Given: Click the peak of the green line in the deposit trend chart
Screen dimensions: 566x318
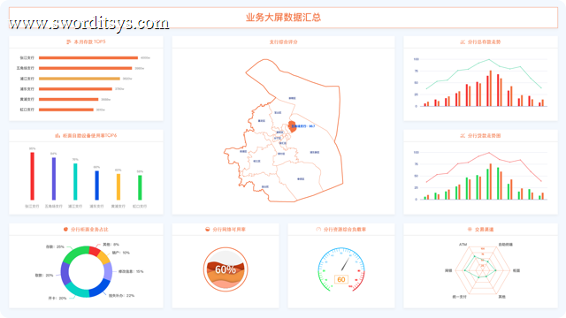Looking at the screenshot, I should 489,59.
